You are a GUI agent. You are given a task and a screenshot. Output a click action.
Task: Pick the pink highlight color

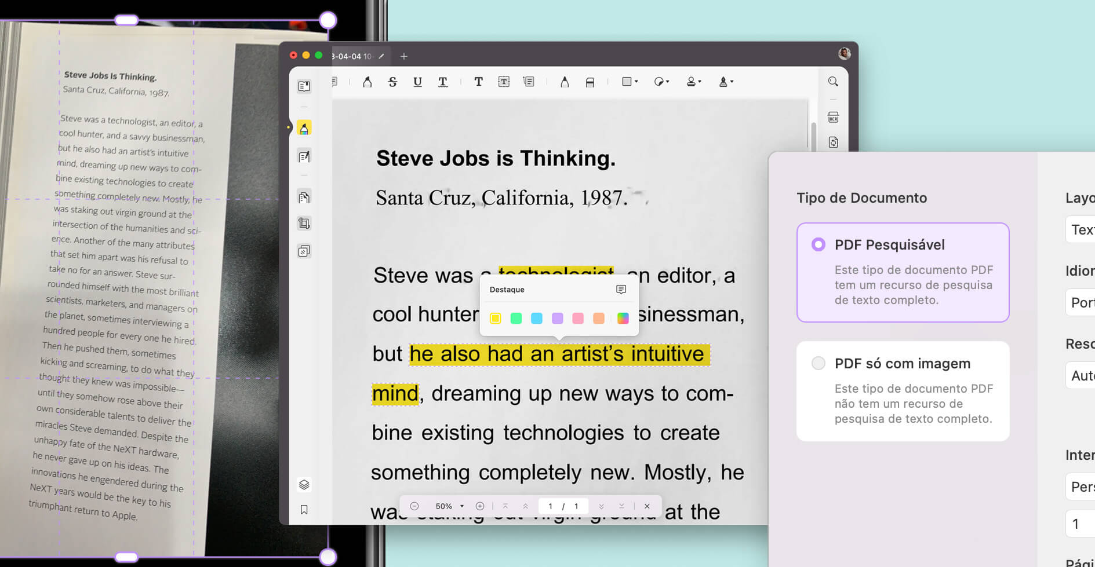point(578,318)
